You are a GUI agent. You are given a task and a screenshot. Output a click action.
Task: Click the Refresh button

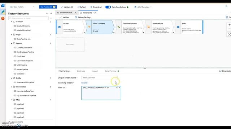(x=82, y=7)
